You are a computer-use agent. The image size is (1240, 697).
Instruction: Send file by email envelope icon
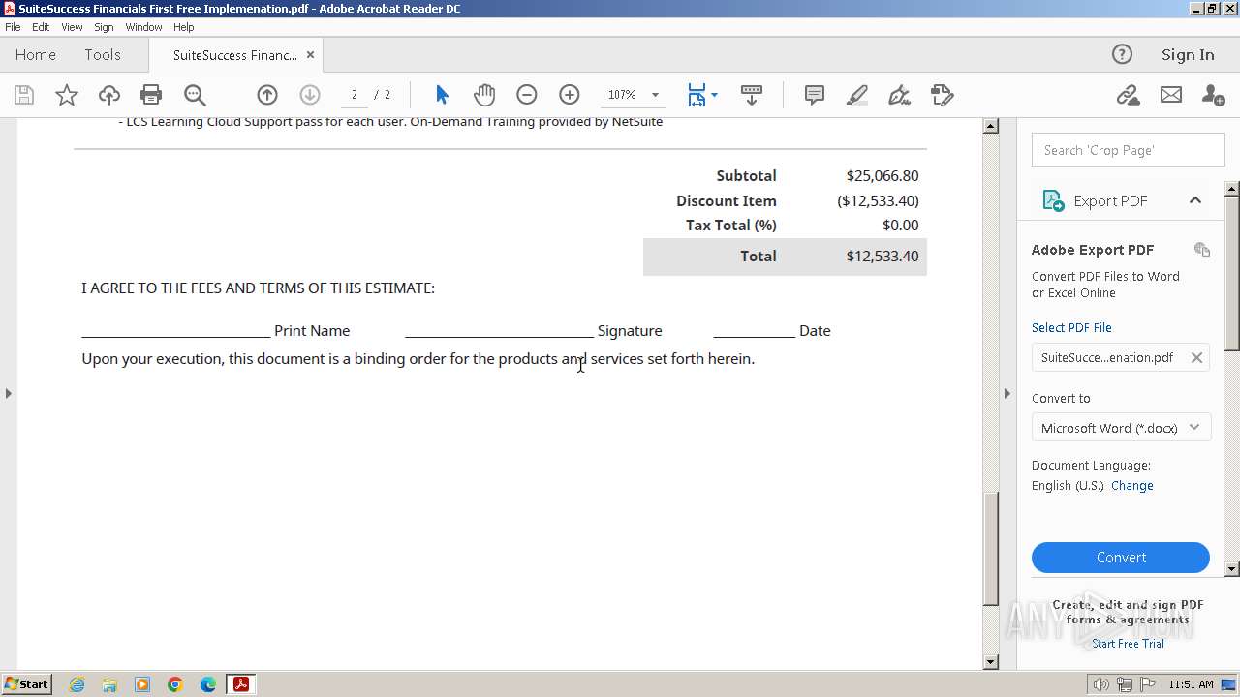click(1171, 95)
